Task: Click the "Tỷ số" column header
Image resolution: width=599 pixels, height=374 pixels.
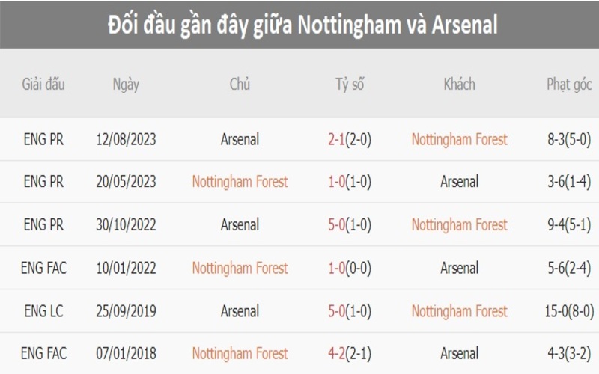Action: point(350,84)
